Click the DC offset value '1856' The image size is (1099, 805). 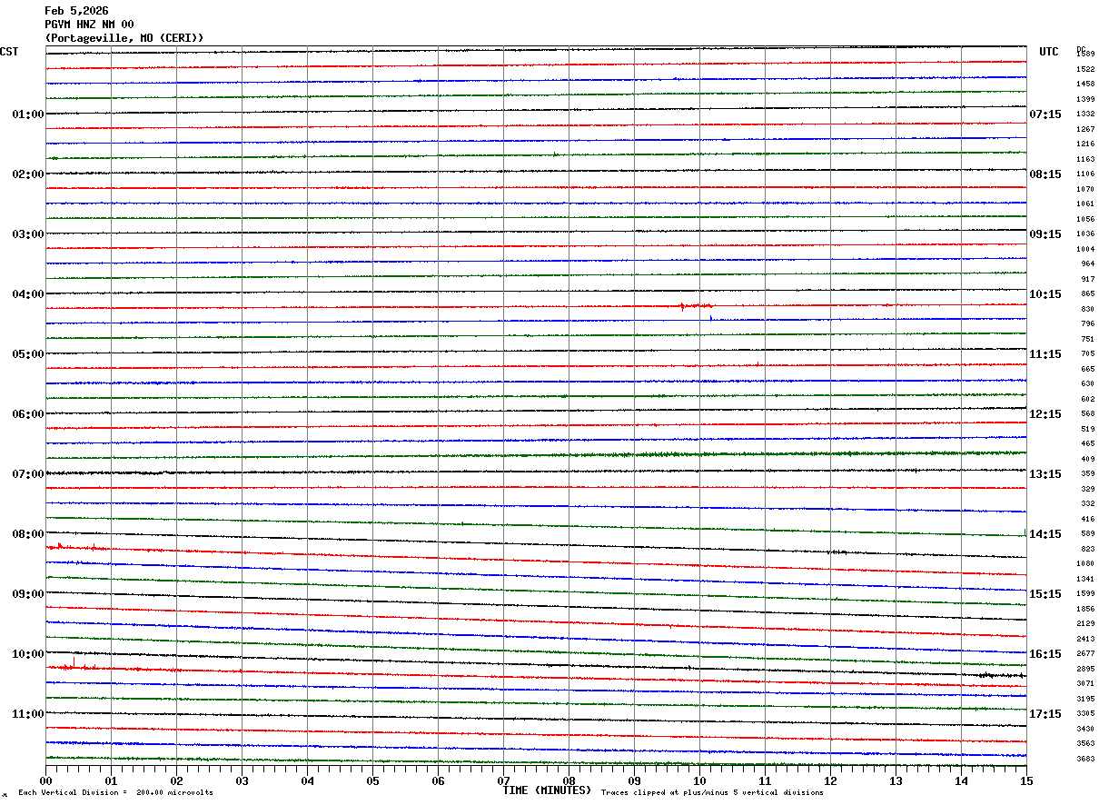pyautogui.click(x=1085, y=609)
